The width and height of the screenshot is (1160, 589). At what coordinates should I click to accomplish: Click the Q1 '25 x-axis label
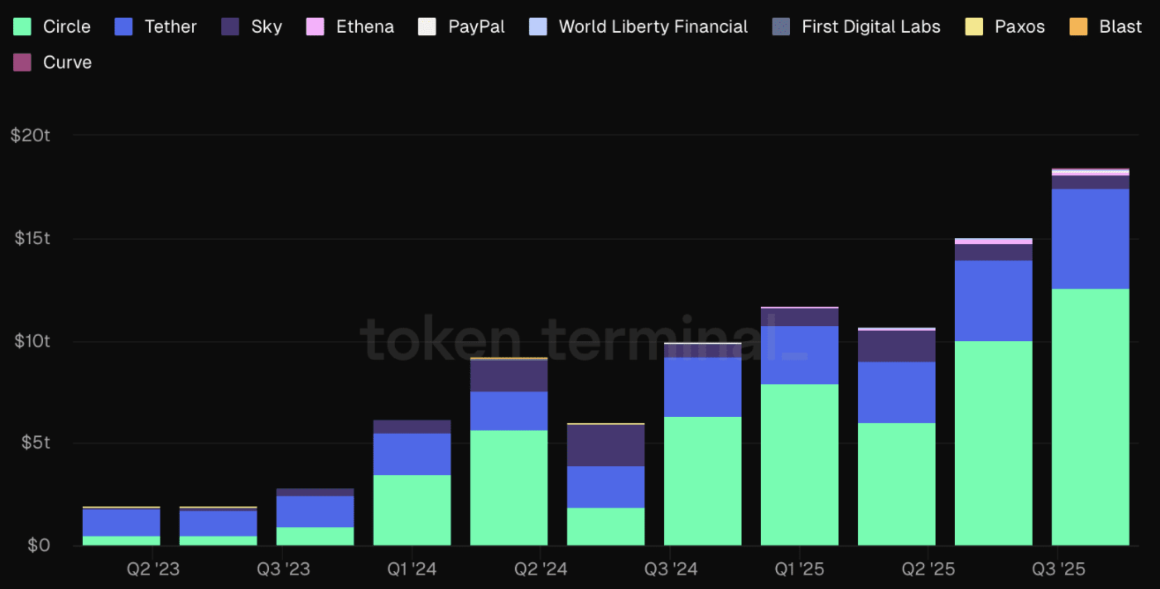tap(799, 569)
